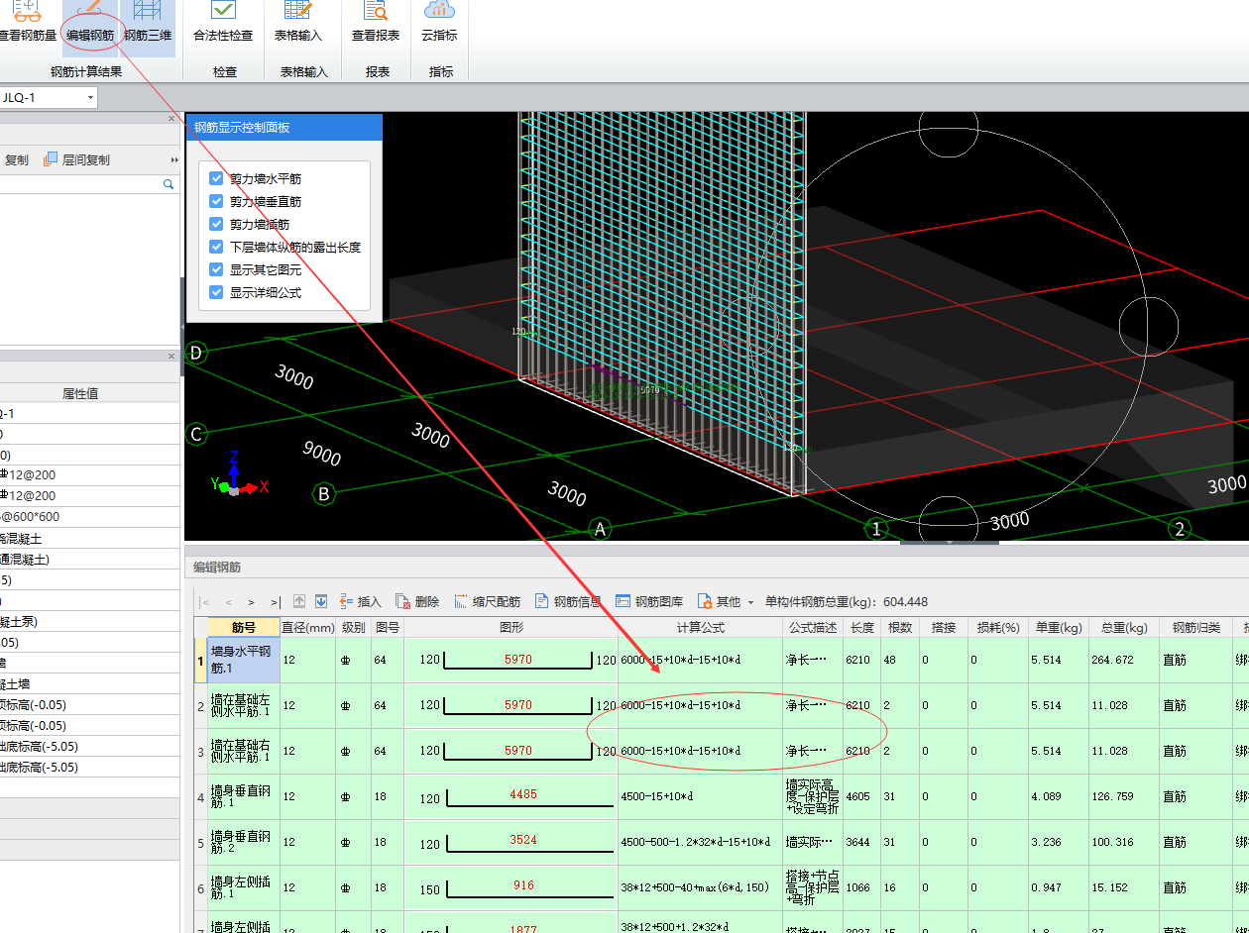Select row 5 墙身垂直钢筋.2
Viewport: 1249px width, 933px height.
(x=244, y=842)
